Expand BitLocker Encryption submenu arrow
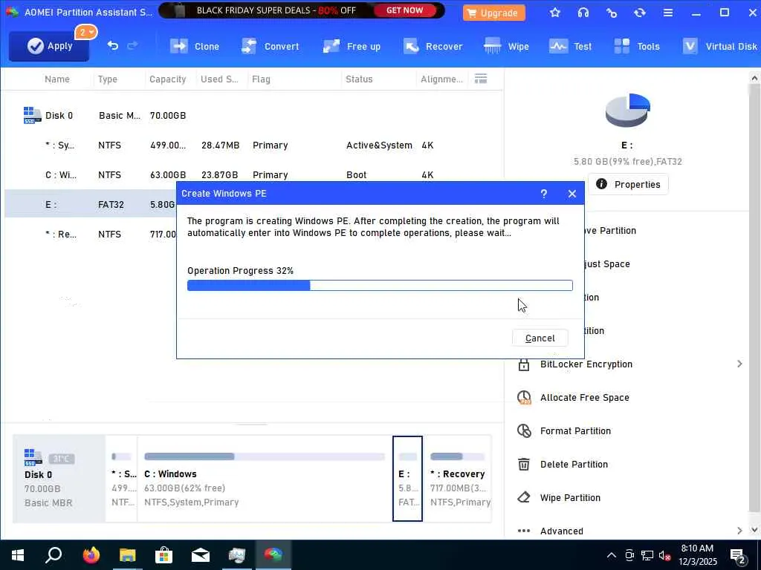 [x=739, y=364]
